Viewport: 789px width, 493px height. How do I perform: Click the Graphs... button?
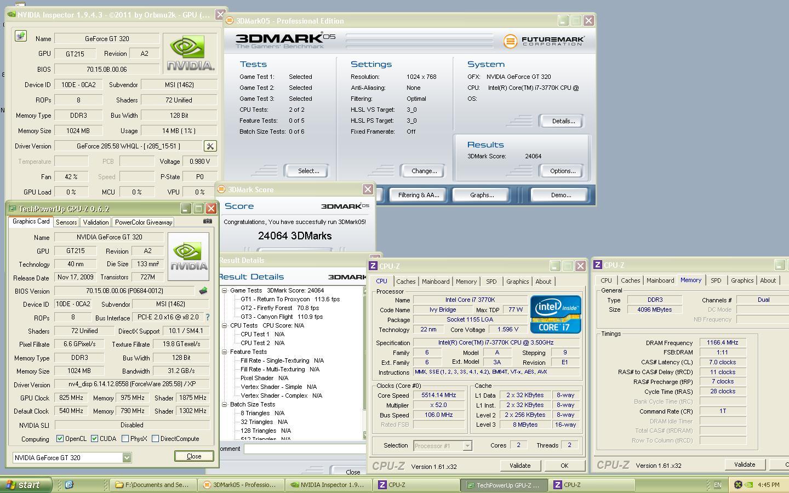(x=482, y=195)
